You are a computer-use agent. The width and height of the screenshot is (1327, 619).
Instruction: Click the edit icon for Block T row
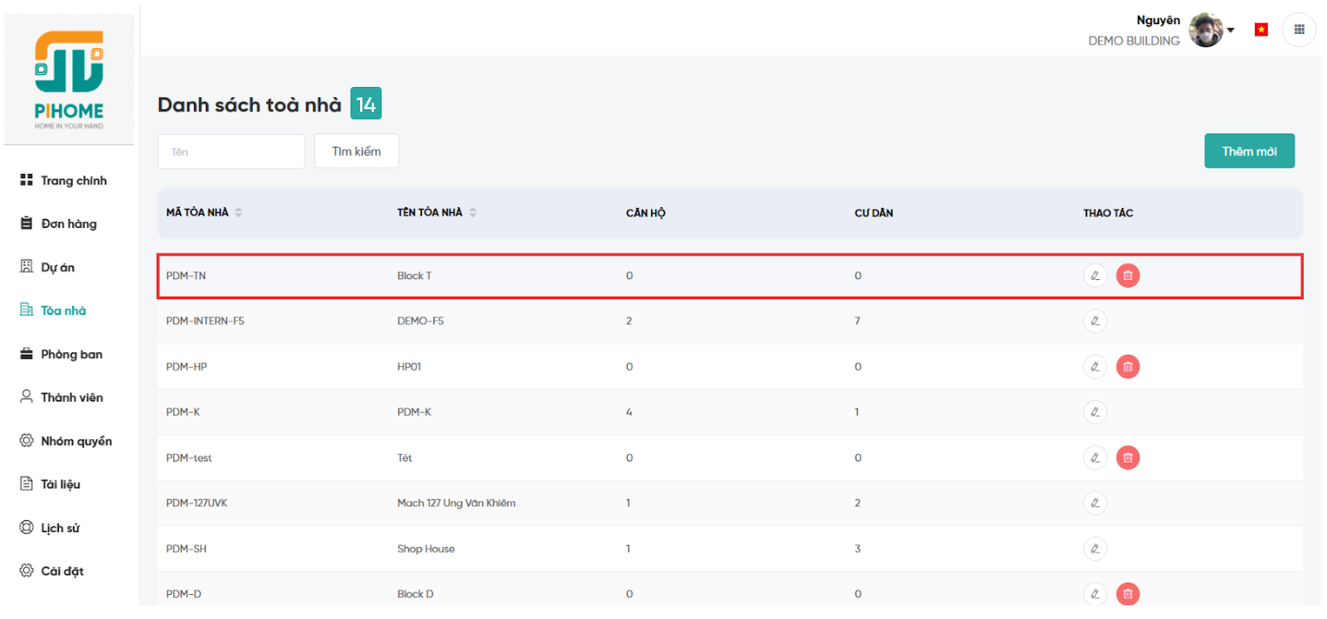click(1095, 276)
